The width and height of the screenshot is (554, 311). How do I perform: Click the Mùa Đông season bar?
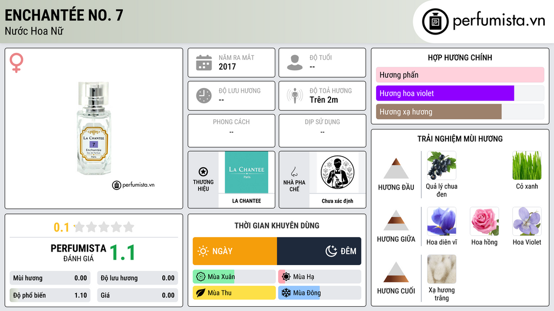[320, 293]
